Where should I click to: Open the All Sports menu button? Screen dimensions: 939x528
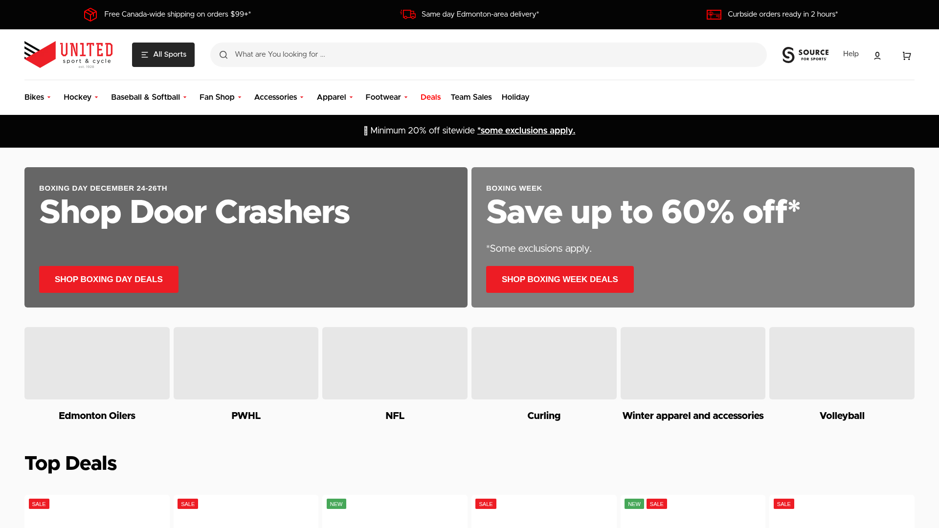163,55
